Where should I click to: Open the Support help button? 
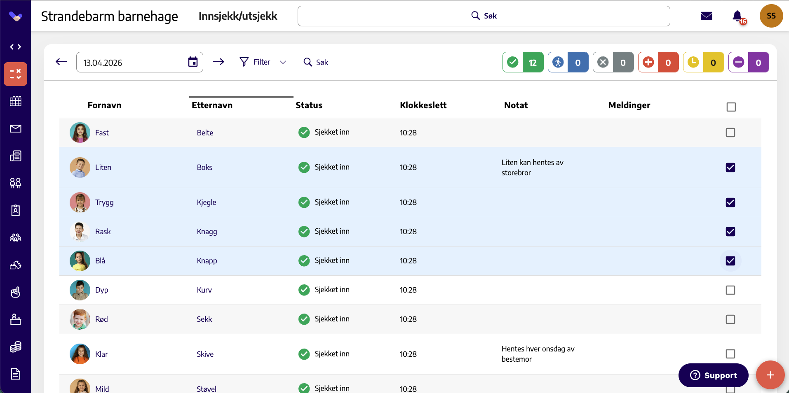click(713, 375)
